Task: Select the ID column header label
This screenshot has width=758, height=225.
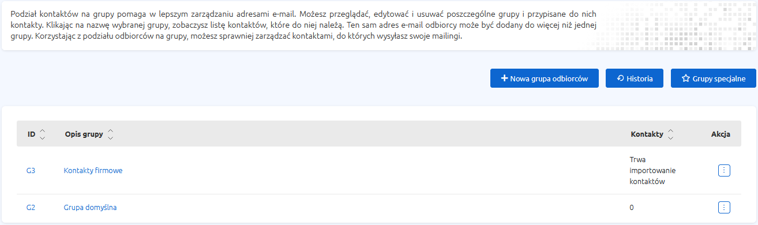Action: tap(32, 134)
